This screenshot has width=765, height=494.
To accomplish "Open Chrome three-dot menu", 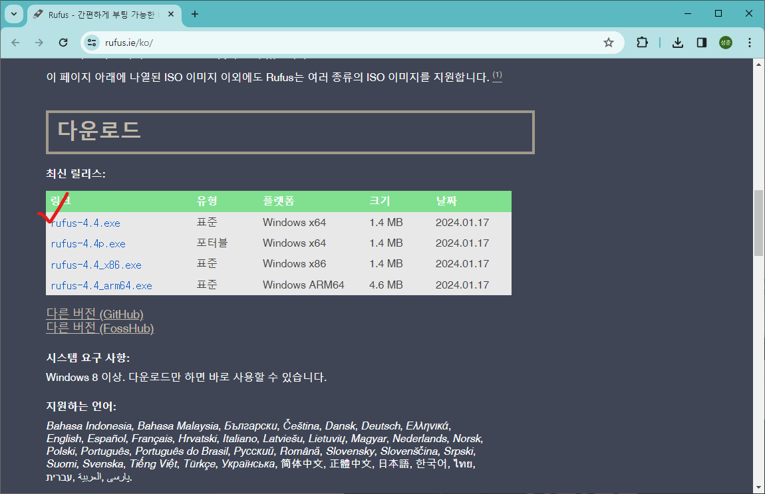I will click(750, 43).
